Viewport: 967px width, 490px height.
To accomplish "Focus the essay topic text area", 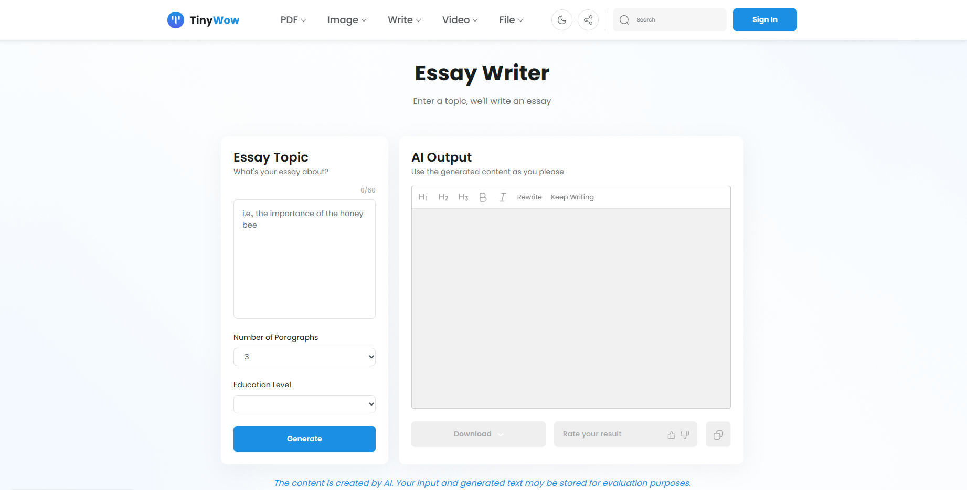I will click(304, 259).
